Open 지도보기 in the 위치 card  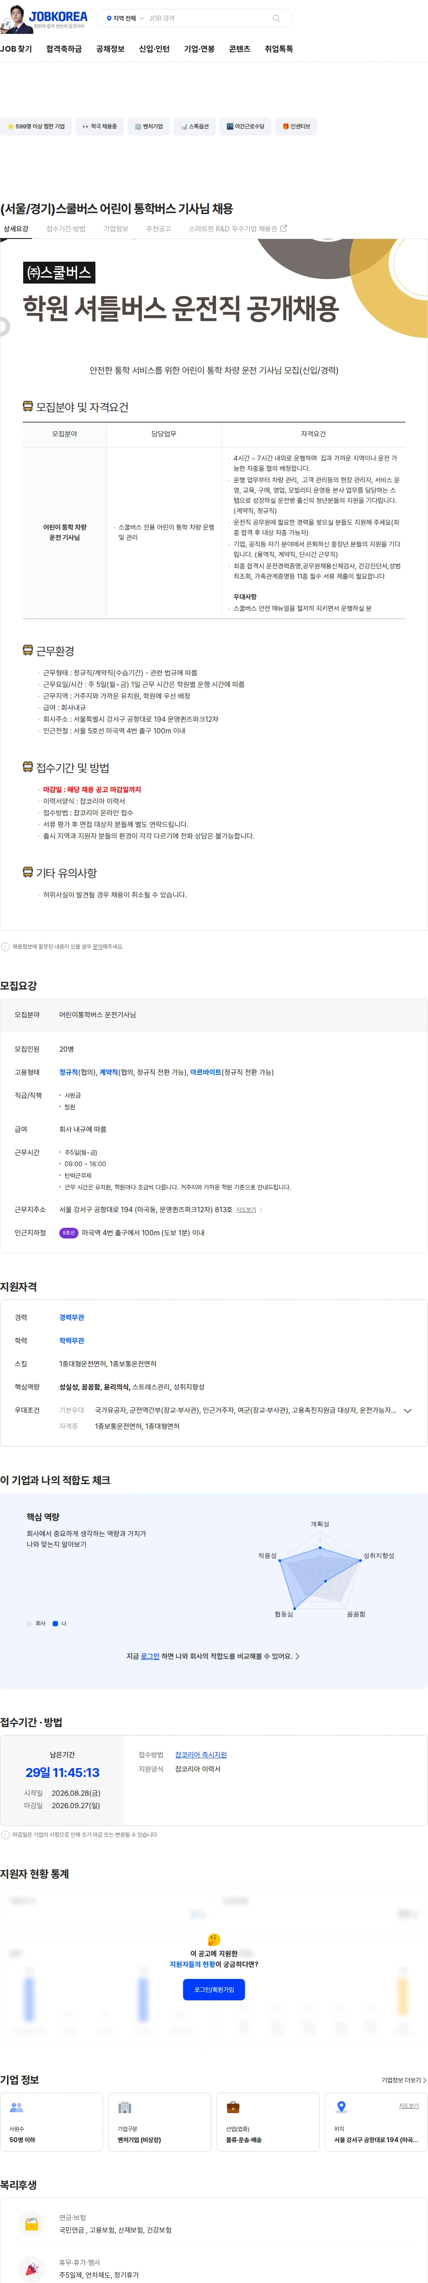pos(408,2106)
